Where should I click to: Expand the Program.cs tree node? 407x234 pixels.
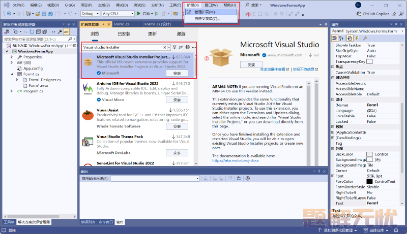coord(12,91)
